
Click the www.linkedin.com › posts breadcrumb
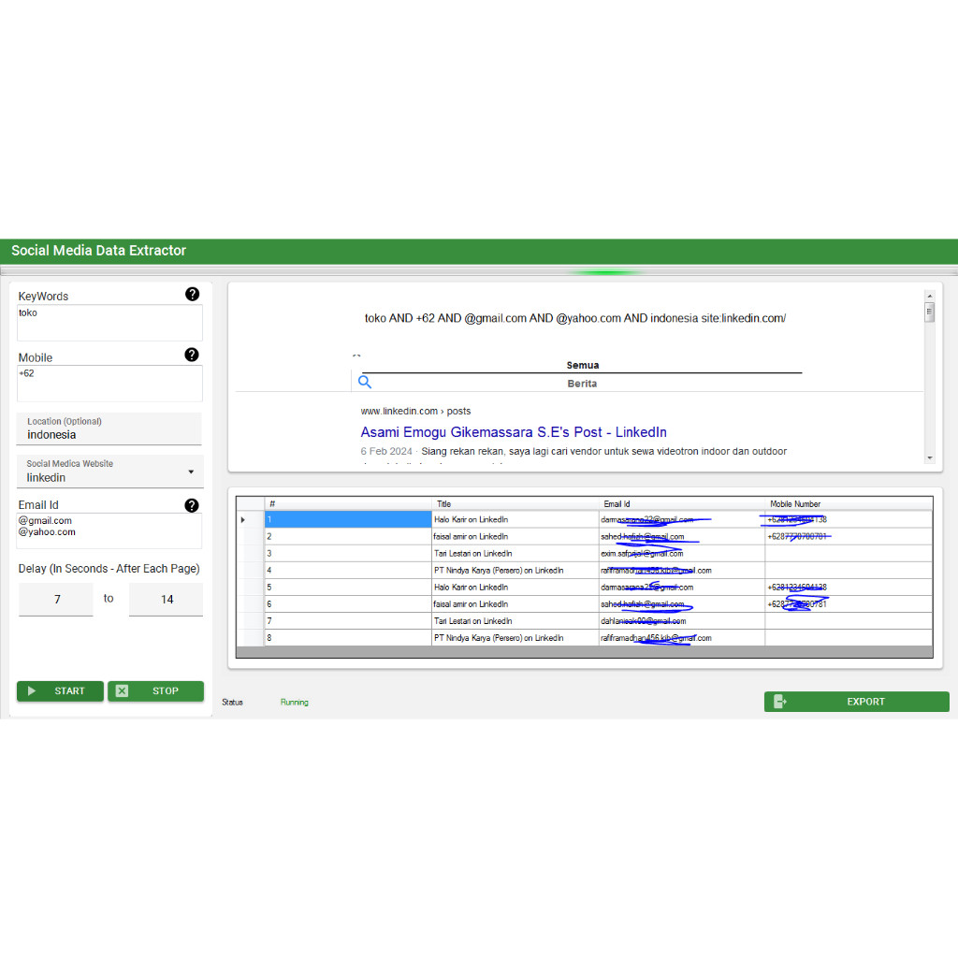[x=415, y=412]
